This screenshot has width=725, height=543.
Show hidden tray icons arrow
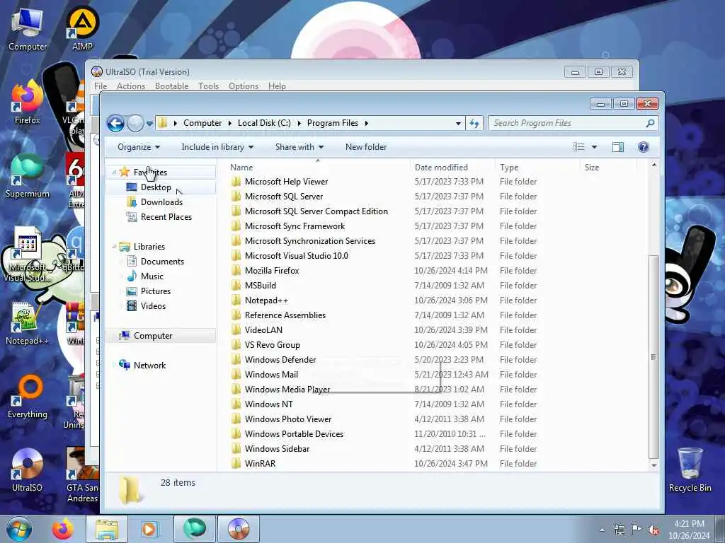coord(602,530)
